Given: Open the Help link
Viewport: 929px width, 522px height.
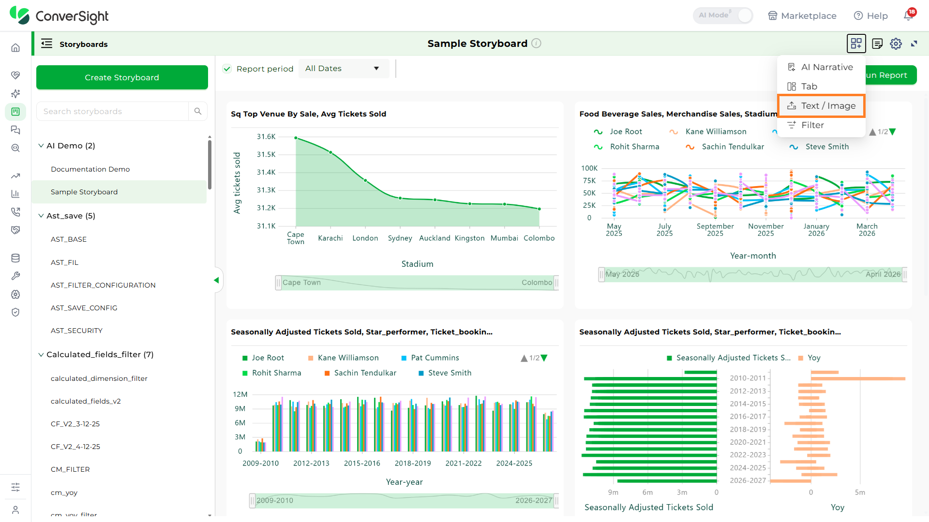Looking at the screenshot, I should pyautogui.click(x=871, y=15).
